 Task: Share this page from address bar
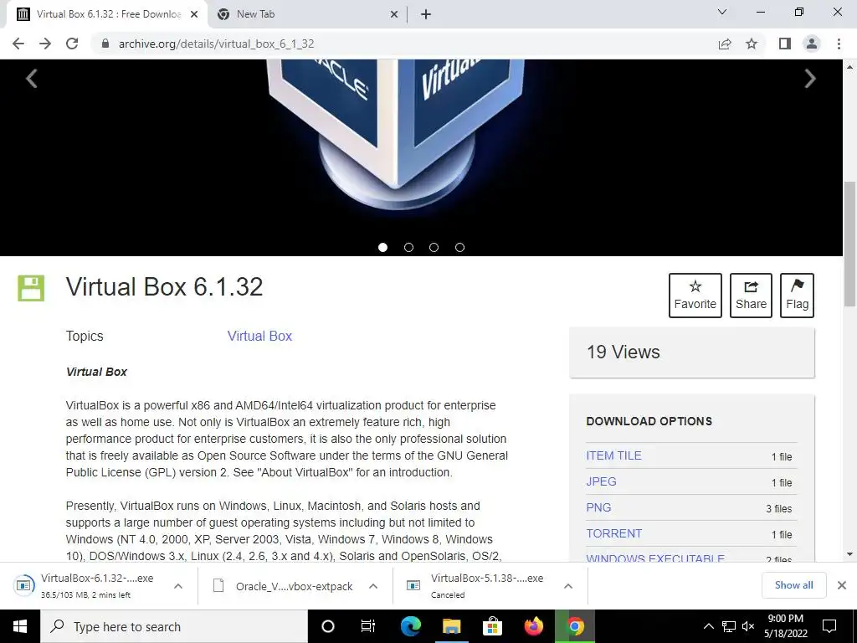coord(725,44)
